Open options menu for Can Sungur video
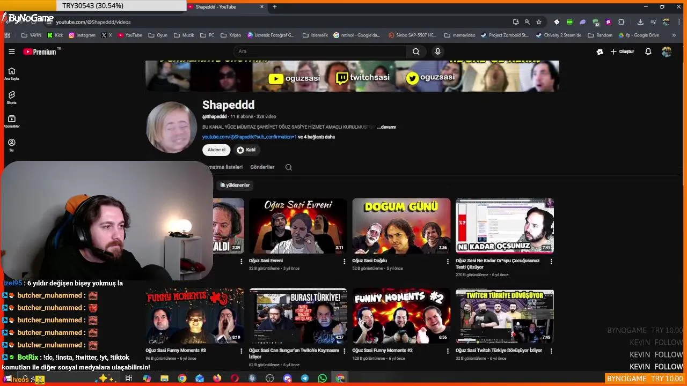This screenshot has width=687, height=386. 344,351
